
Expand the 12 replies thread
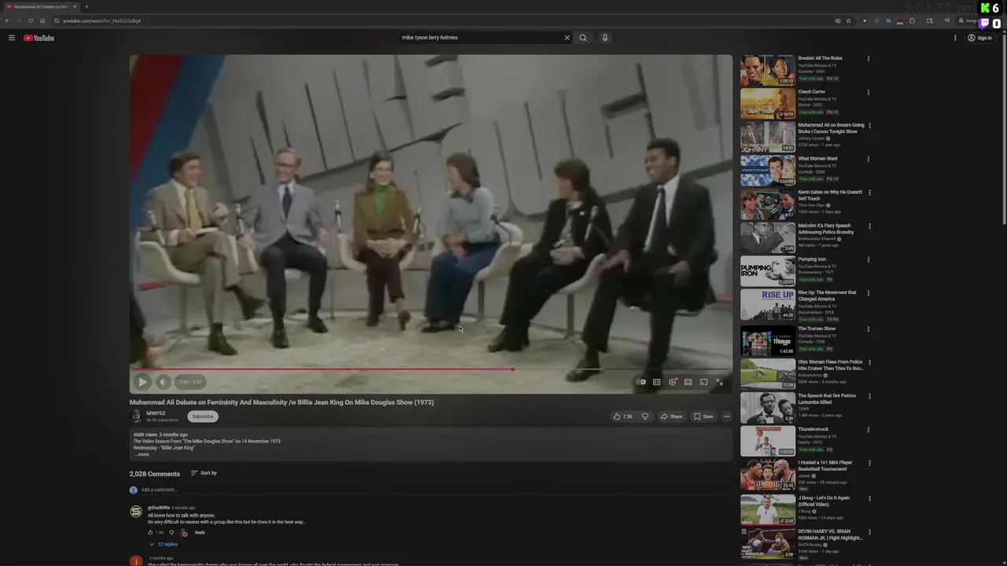(164, 544)
